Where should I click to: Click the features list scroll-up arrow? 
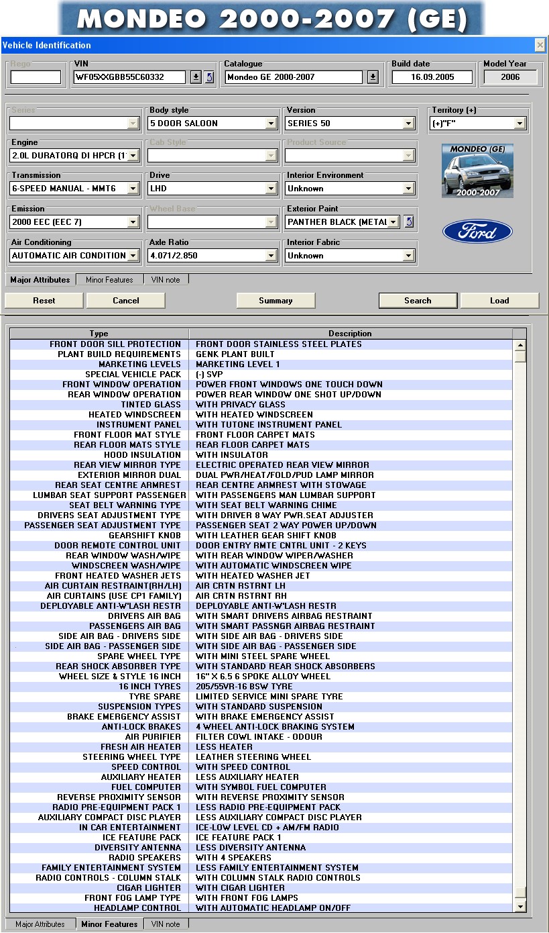click(520, 345)
